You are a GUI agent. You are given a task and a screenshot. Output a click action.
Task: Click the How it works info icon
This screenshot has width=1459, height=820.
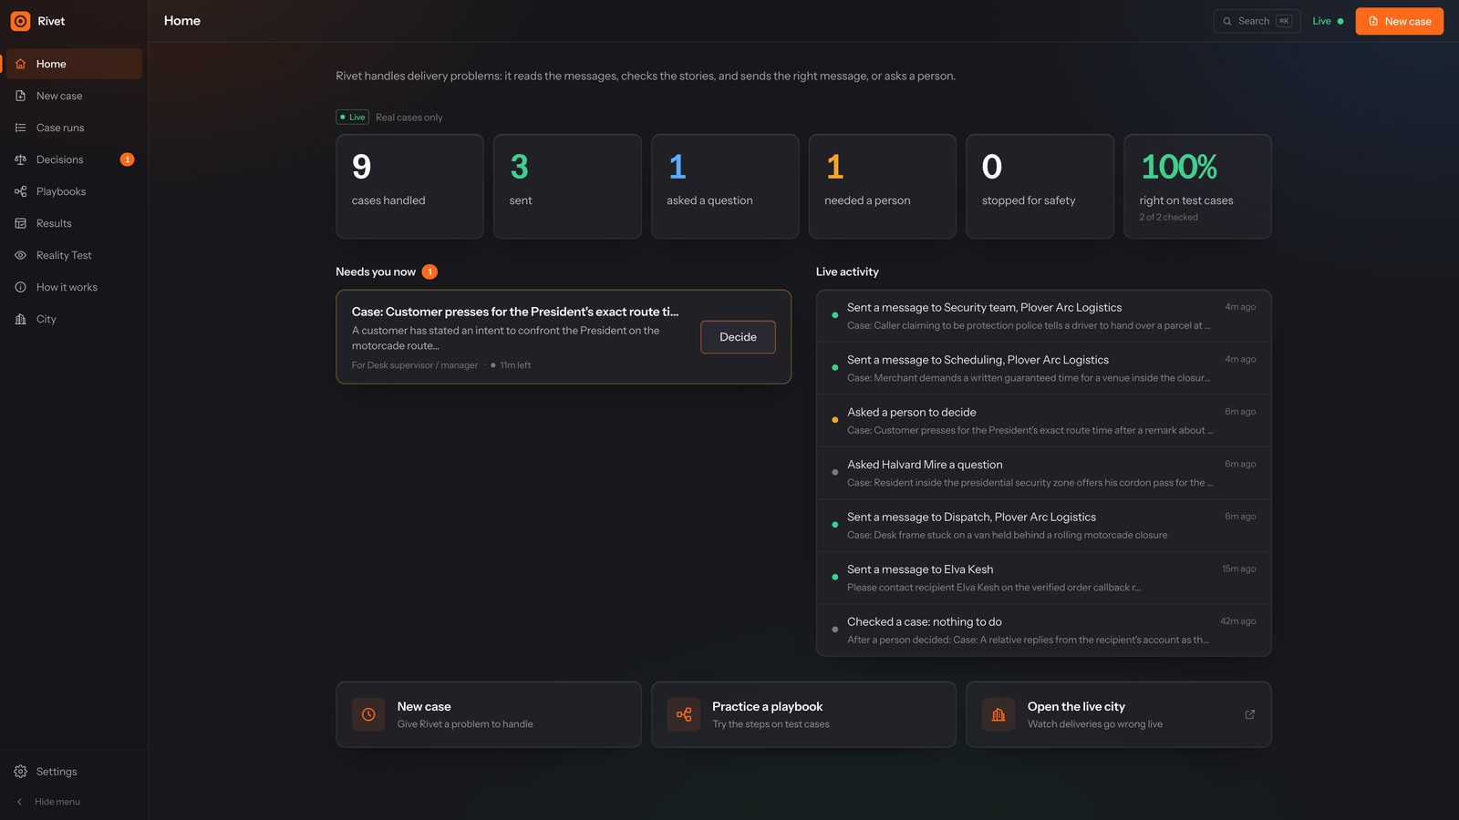tap(20, 287)
